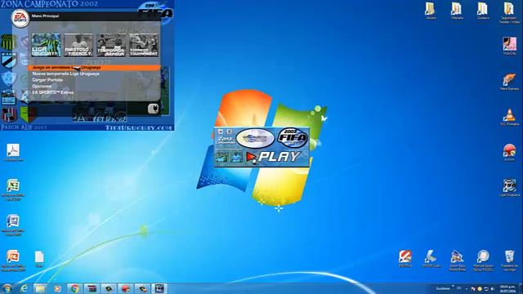Click the PLAY button in launcher

(274, 157)
